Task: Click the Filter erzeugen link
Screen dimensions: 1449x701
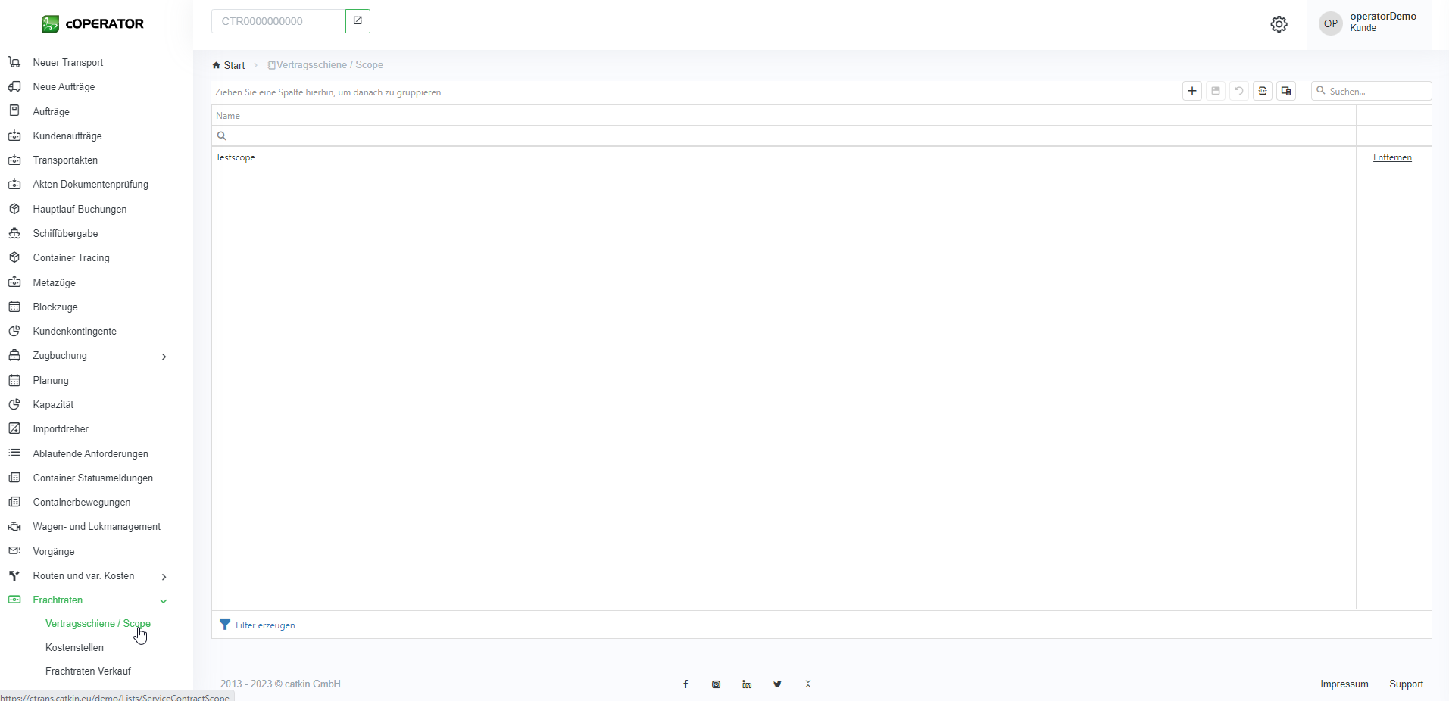Action: [x=264, y=625]
